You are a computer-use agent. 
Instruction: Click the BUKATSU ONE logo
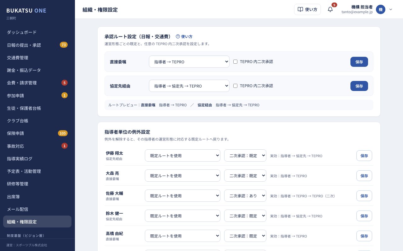(x=26, y=11)
